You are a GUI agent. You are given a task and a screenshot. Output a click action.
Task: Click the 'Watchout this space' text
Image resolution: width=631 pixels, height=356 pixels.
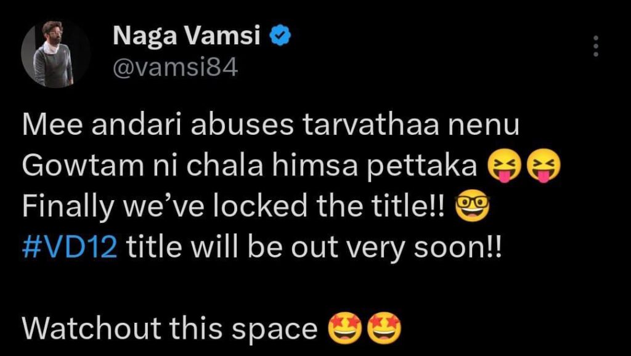click(170, 328)
